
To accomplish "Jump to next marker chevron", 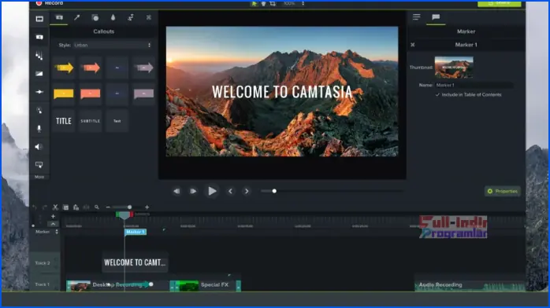I will point(247,191).
